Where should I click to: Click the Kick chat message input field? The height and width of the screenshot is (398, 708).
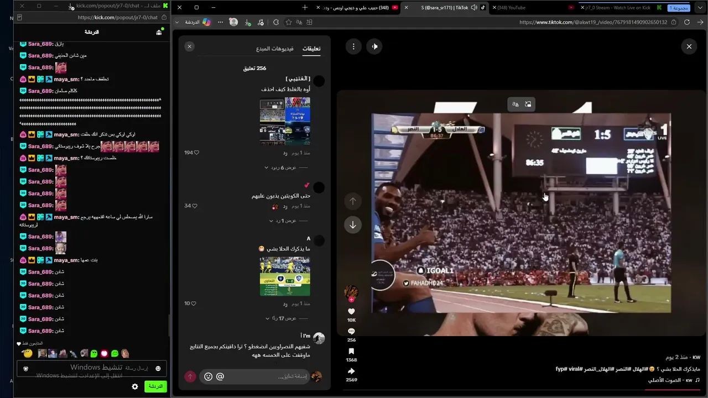coord(92,369)
